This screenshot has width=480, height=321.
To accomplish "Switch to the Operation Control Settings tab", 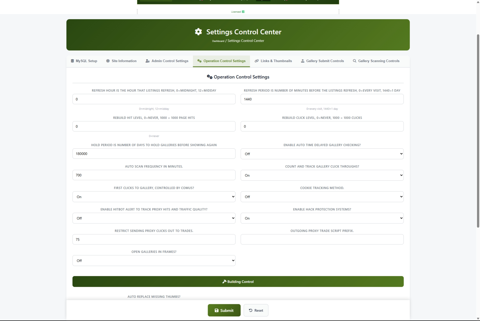I will (221, 61).
